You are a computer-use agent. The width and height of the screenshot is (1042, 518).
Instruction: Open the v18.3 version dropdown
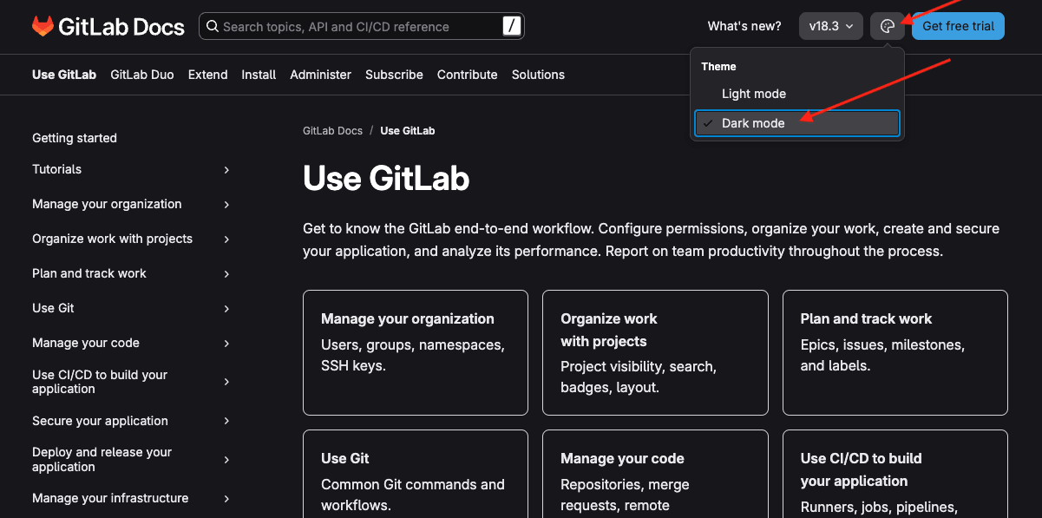tap(831, 26)
